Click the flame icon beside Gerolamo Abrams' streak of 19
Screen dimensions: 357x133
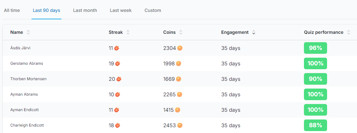[x=118, y=63]
